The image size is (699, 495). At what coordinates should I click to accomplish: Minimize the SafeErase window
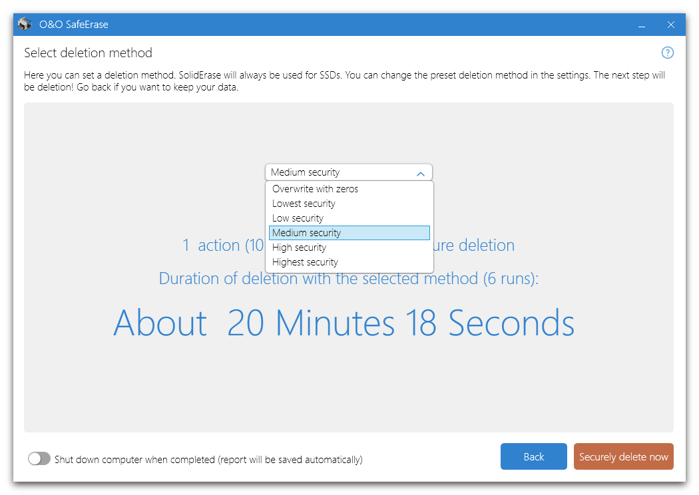(x=642, y=25)
